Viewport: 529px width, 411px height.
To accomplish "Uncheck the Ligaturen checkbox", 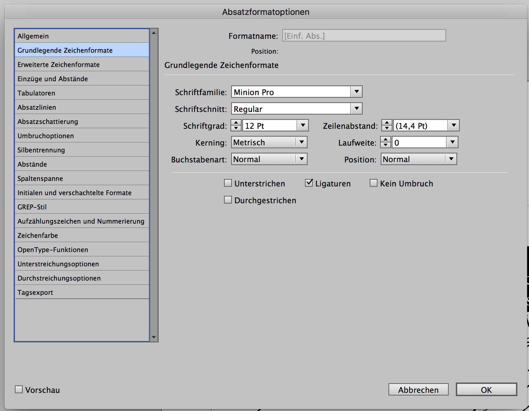I will (x=309, y=183).
